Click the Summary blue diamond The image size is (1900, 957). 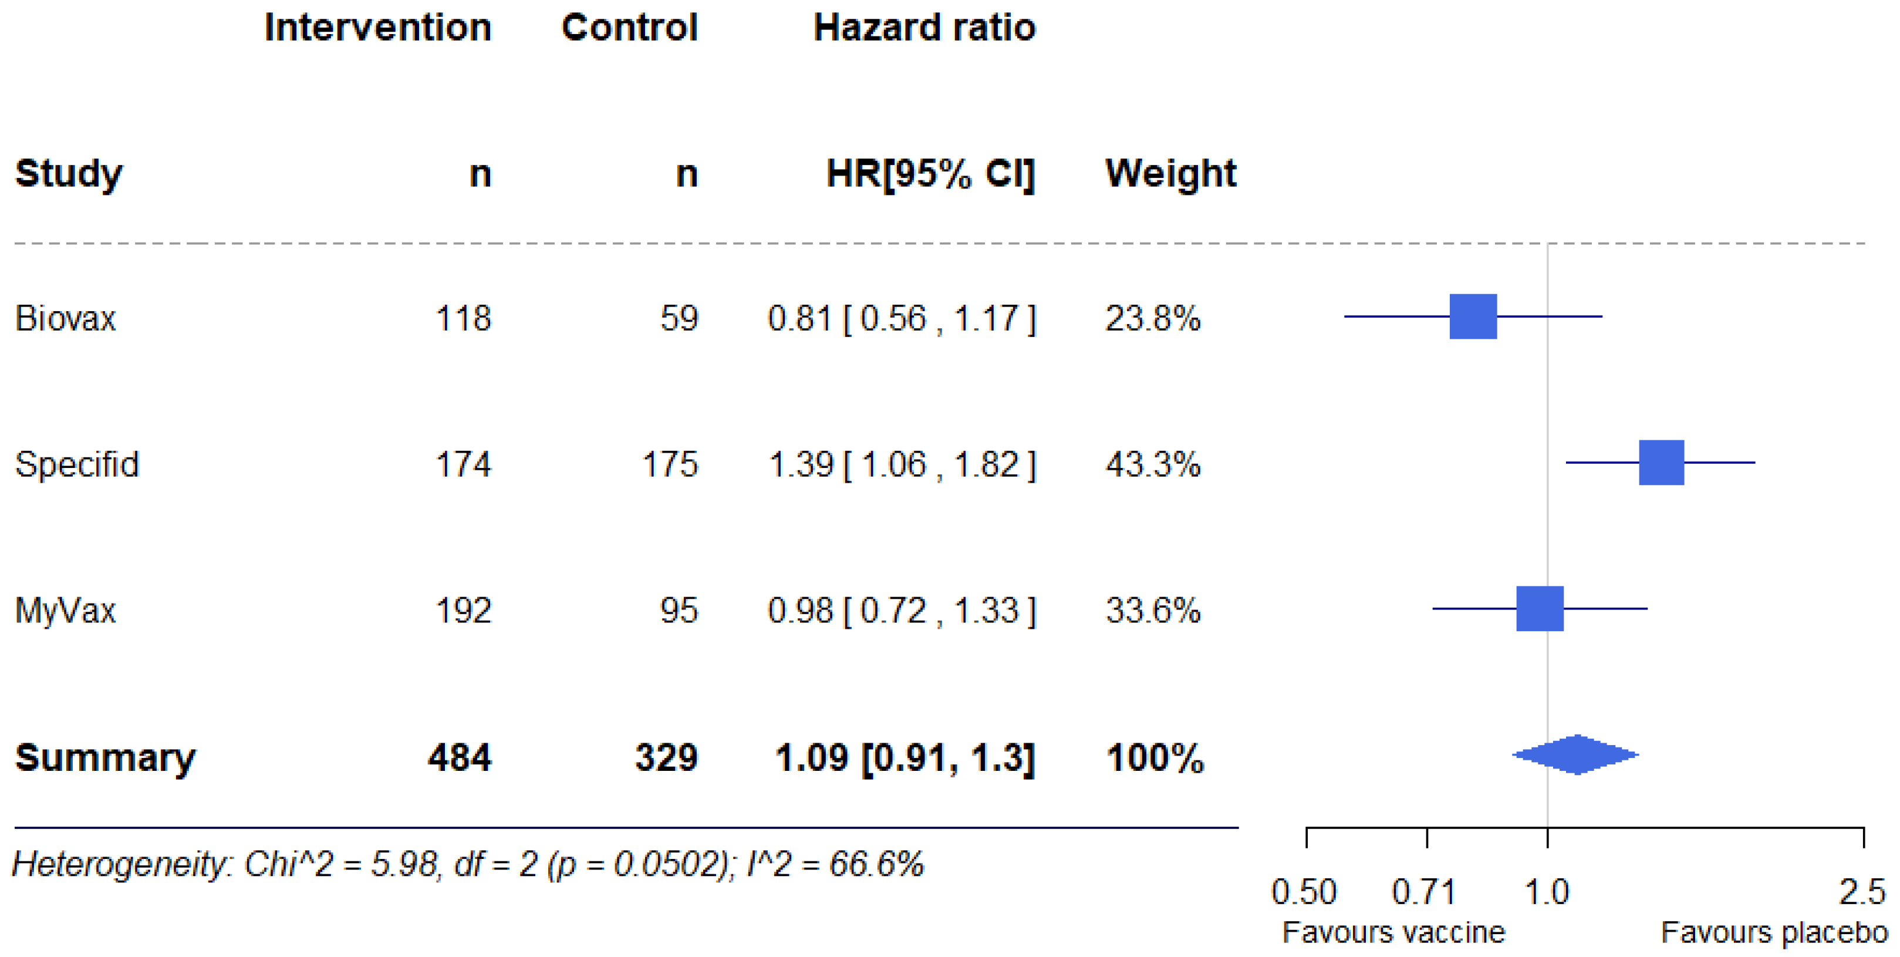(1575, 754)
